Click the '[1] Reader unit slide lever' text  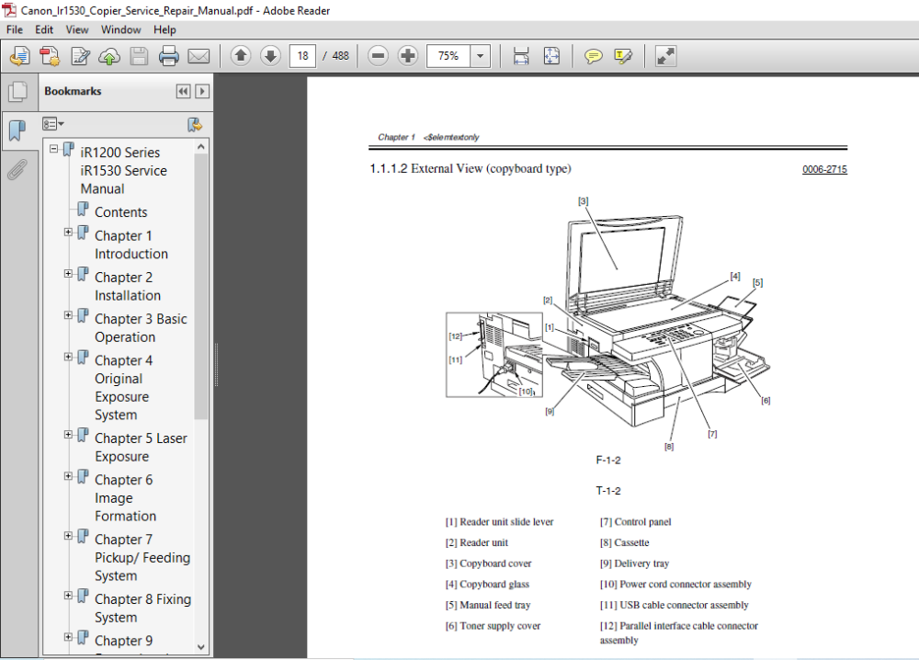(499, 522)
